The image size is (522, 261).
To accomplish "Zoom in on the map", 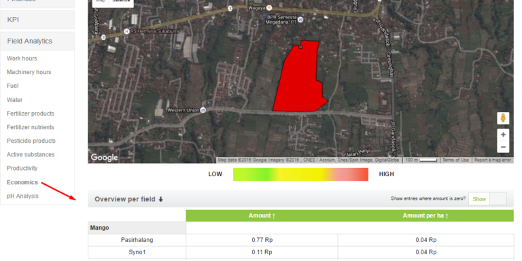I will point(503,135).
